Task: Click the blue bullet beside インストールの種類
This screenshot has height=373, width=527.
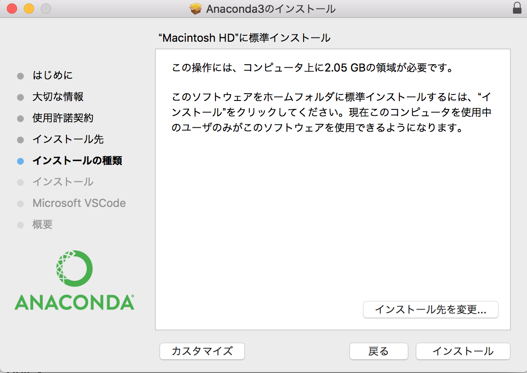Action: [20, 161]
